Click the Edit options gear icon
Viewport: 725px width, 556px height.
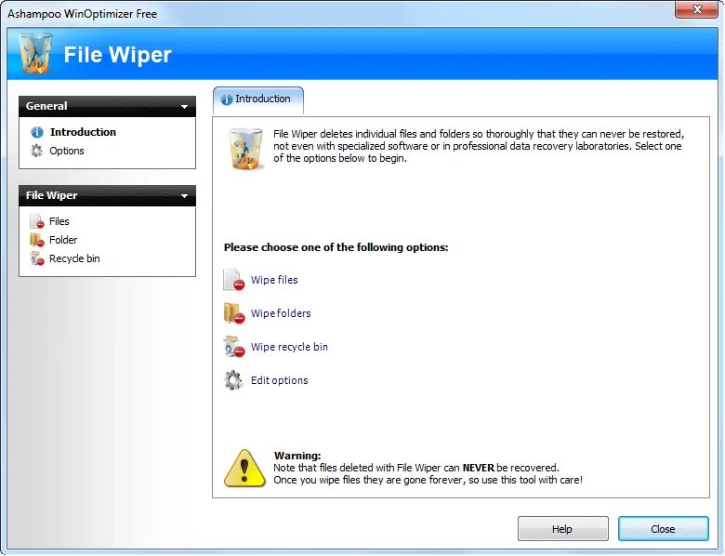(233, 380)
